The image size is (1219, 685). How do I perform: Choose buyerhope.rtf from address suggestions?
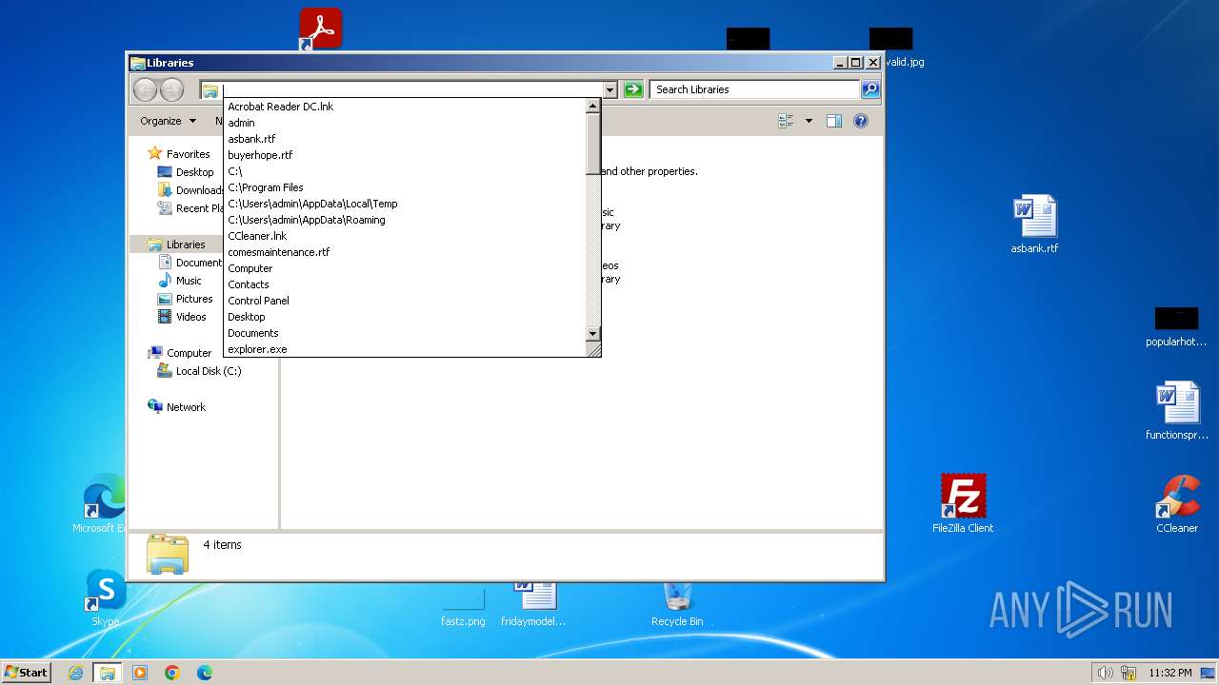pos(405,155)
